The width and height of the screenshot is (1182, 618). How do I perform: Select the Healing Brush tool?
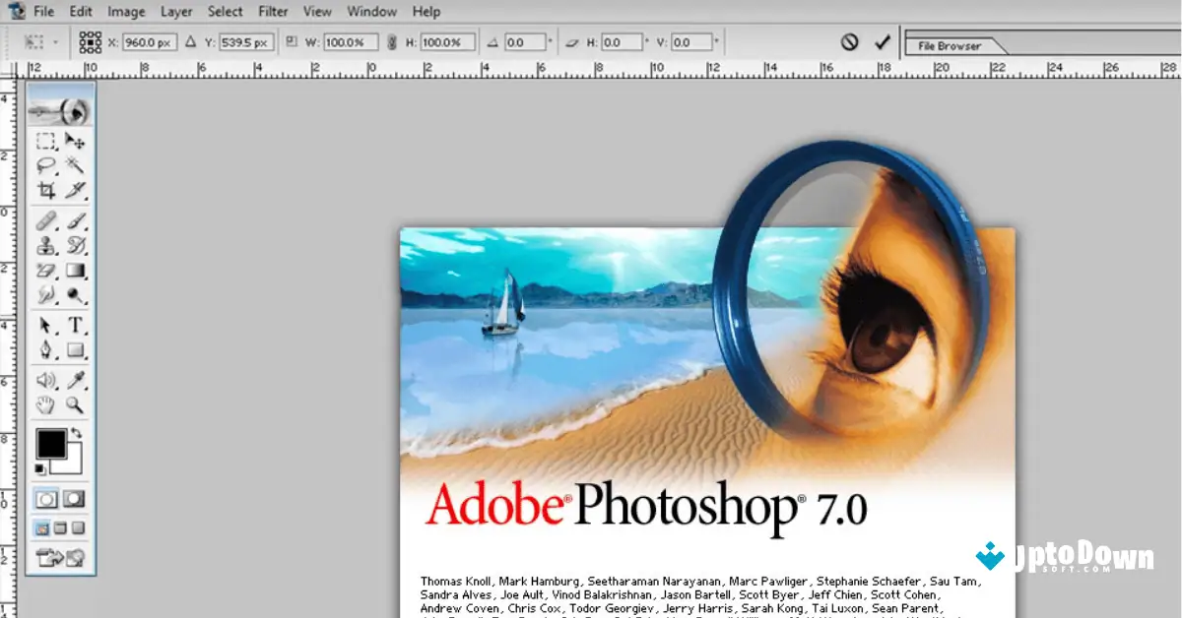coord(46,220)
